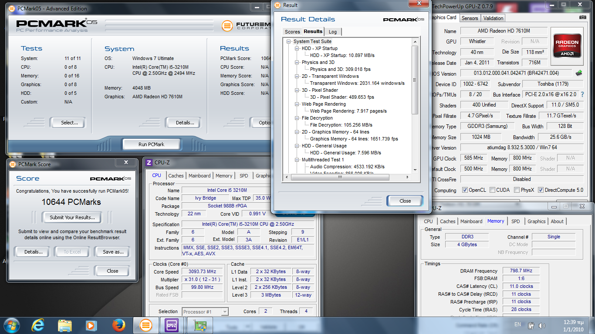Toggle the OpenCL checkbox in GPU-Z
This screenshot has height=334, width=595.
465,190
